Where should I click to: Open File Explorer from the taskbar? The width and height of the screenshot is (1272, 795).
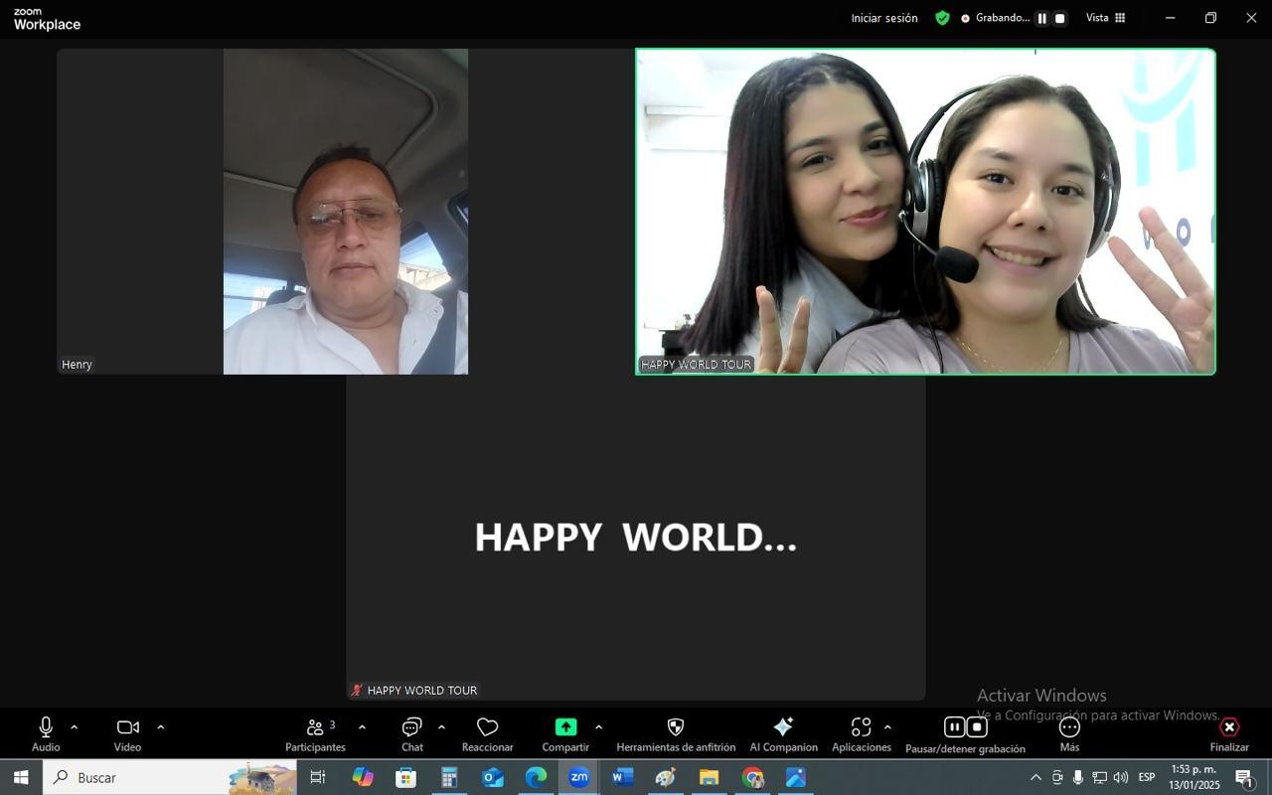click(x=709, y=777)
